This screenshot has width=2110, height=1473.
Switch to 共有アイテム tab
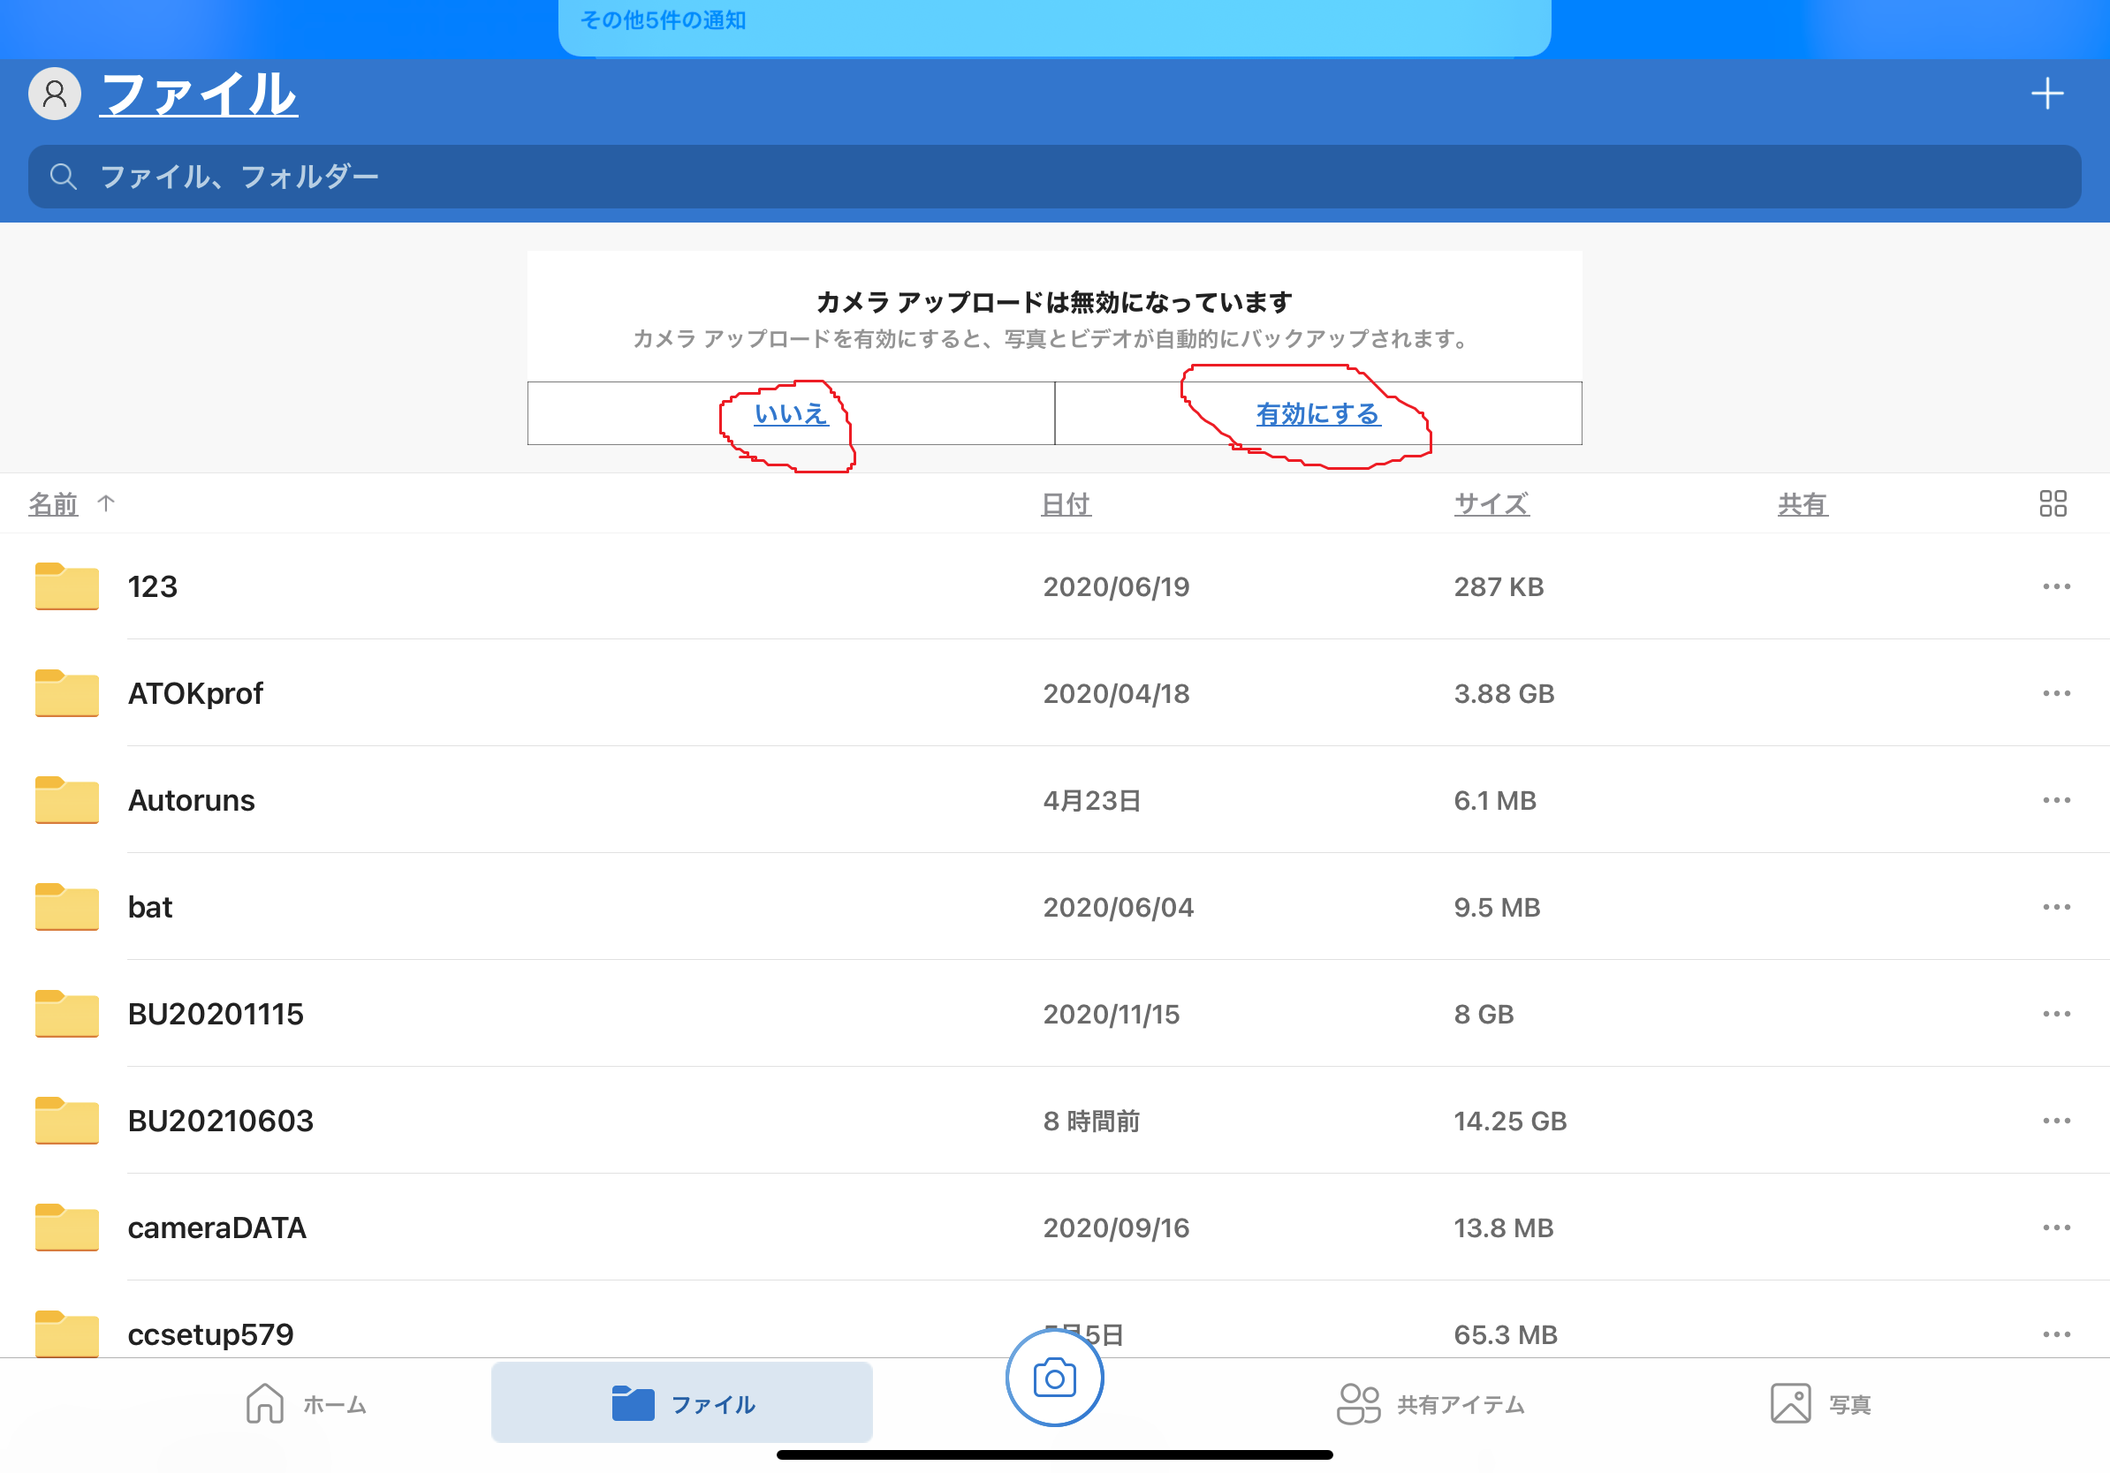click(x=1430, y=1404)
